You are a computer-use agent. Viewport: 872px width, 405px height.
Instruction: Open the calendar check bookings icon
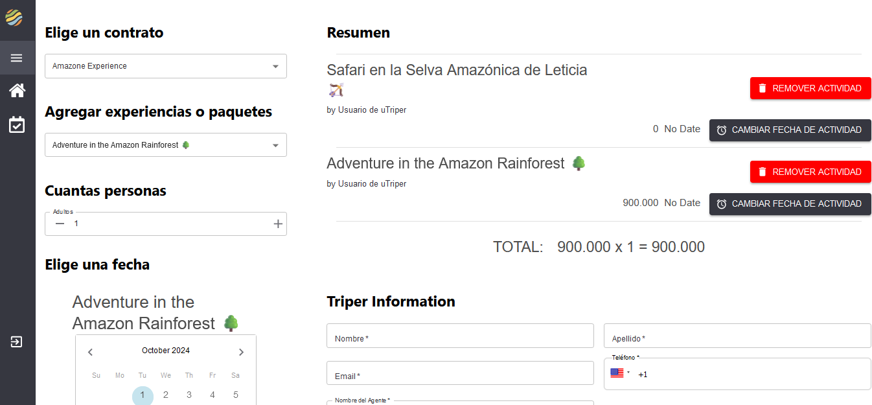[x=17, y=125]
